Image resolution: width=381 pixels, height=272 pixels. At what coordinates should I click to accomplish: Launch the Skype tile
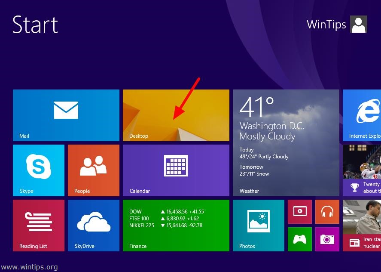click(x=39, y=170)
